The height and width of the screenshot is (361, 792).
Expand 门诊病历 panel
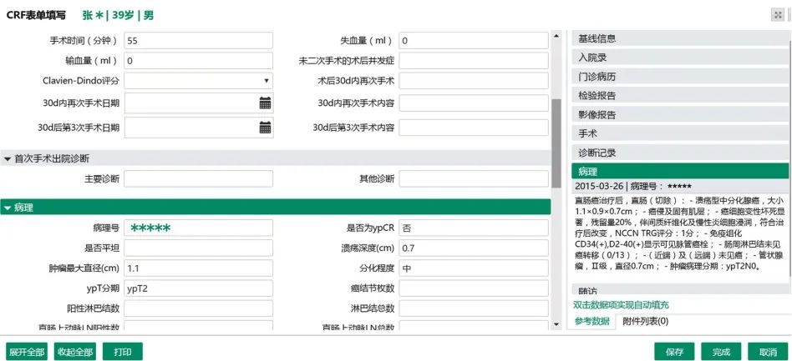point(680,77)
